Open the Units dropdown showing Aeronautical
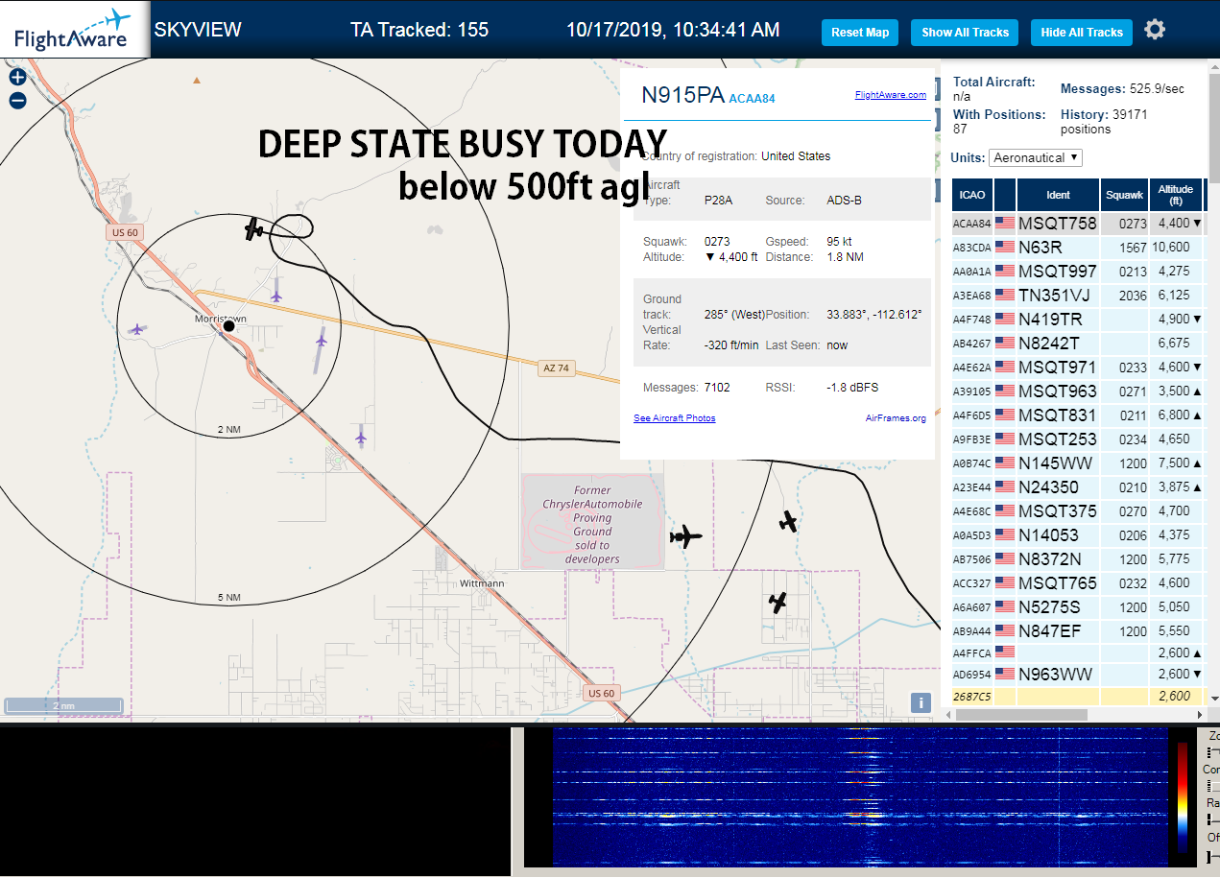The height and width of the screenshot is (878, 1220). pos(1036,157)
